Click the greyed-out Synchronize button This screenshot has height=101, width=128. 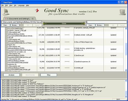click(x=30, y=75)
